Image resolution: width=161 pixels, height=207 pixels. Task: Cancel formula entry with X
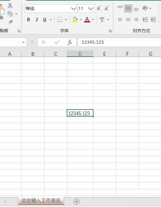(44, 42)
